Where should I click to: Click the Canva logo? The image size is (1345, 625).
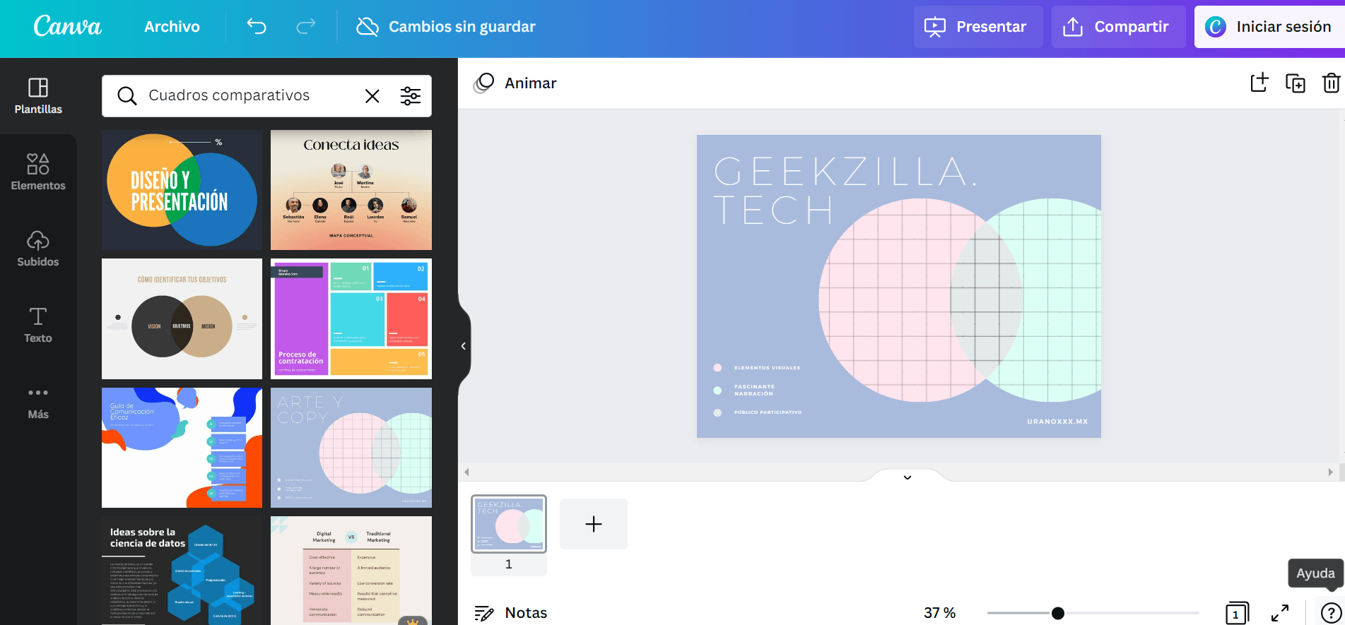(x=68, y=26)
